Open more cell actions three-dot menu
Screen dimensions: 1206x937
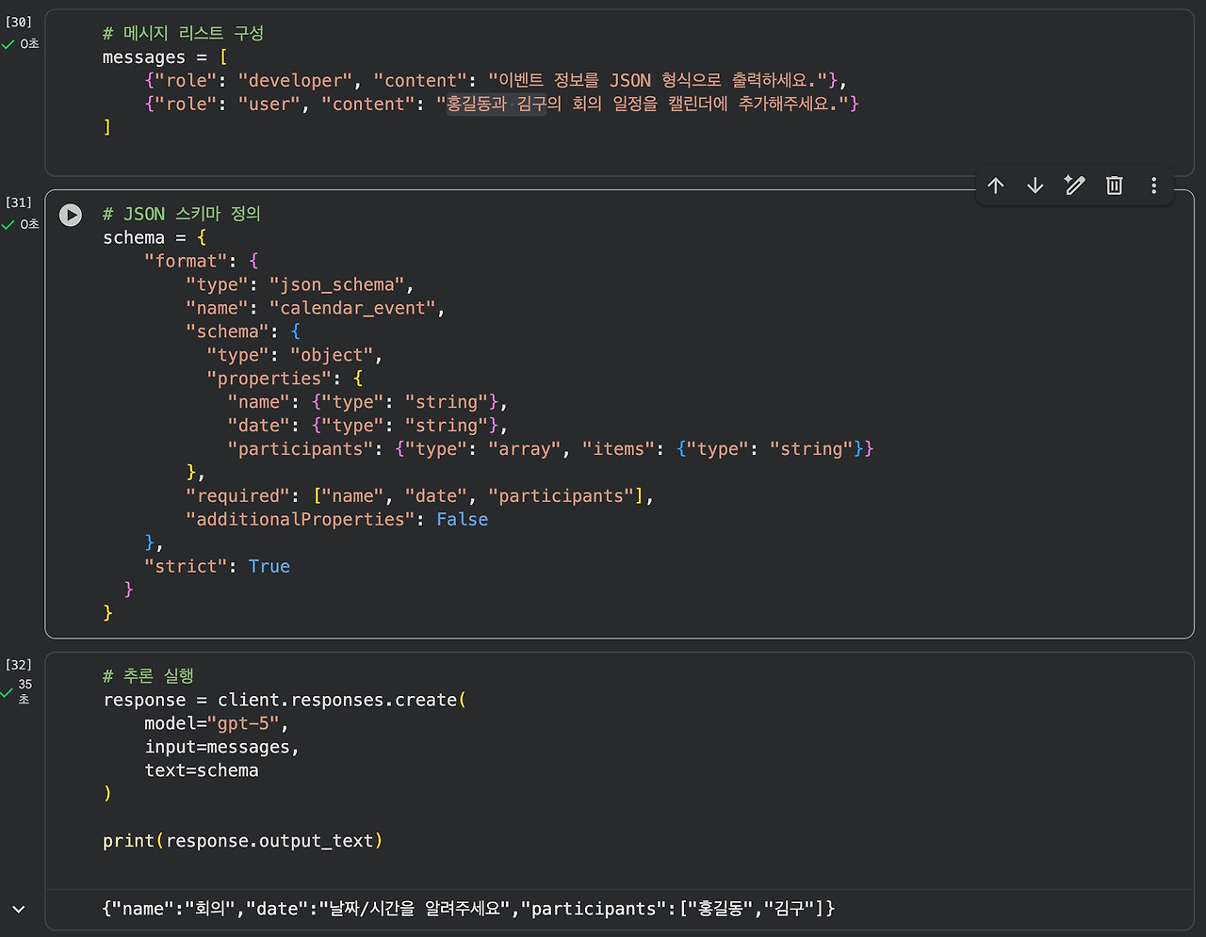coord(1154,186)
